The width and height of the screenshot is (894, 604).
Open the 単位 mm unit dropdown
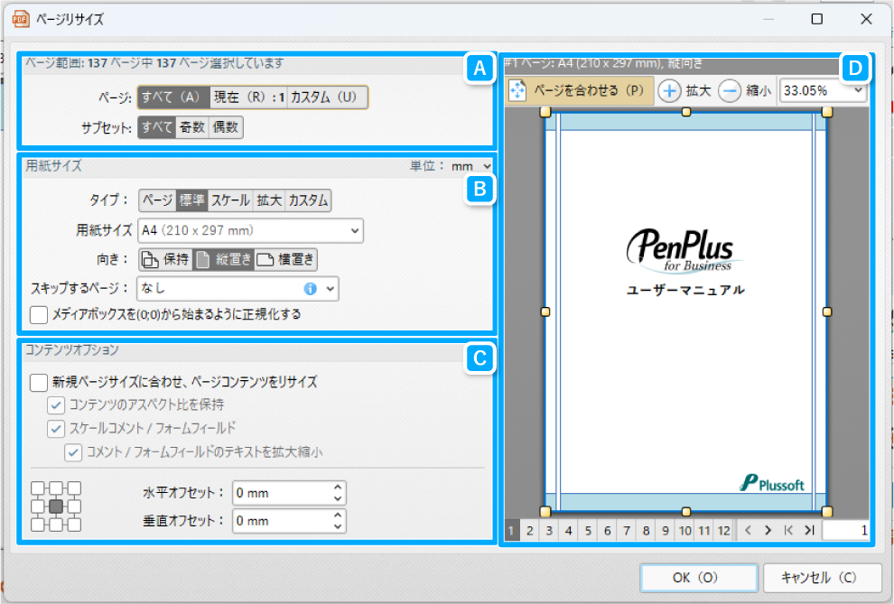pos(470,166)
